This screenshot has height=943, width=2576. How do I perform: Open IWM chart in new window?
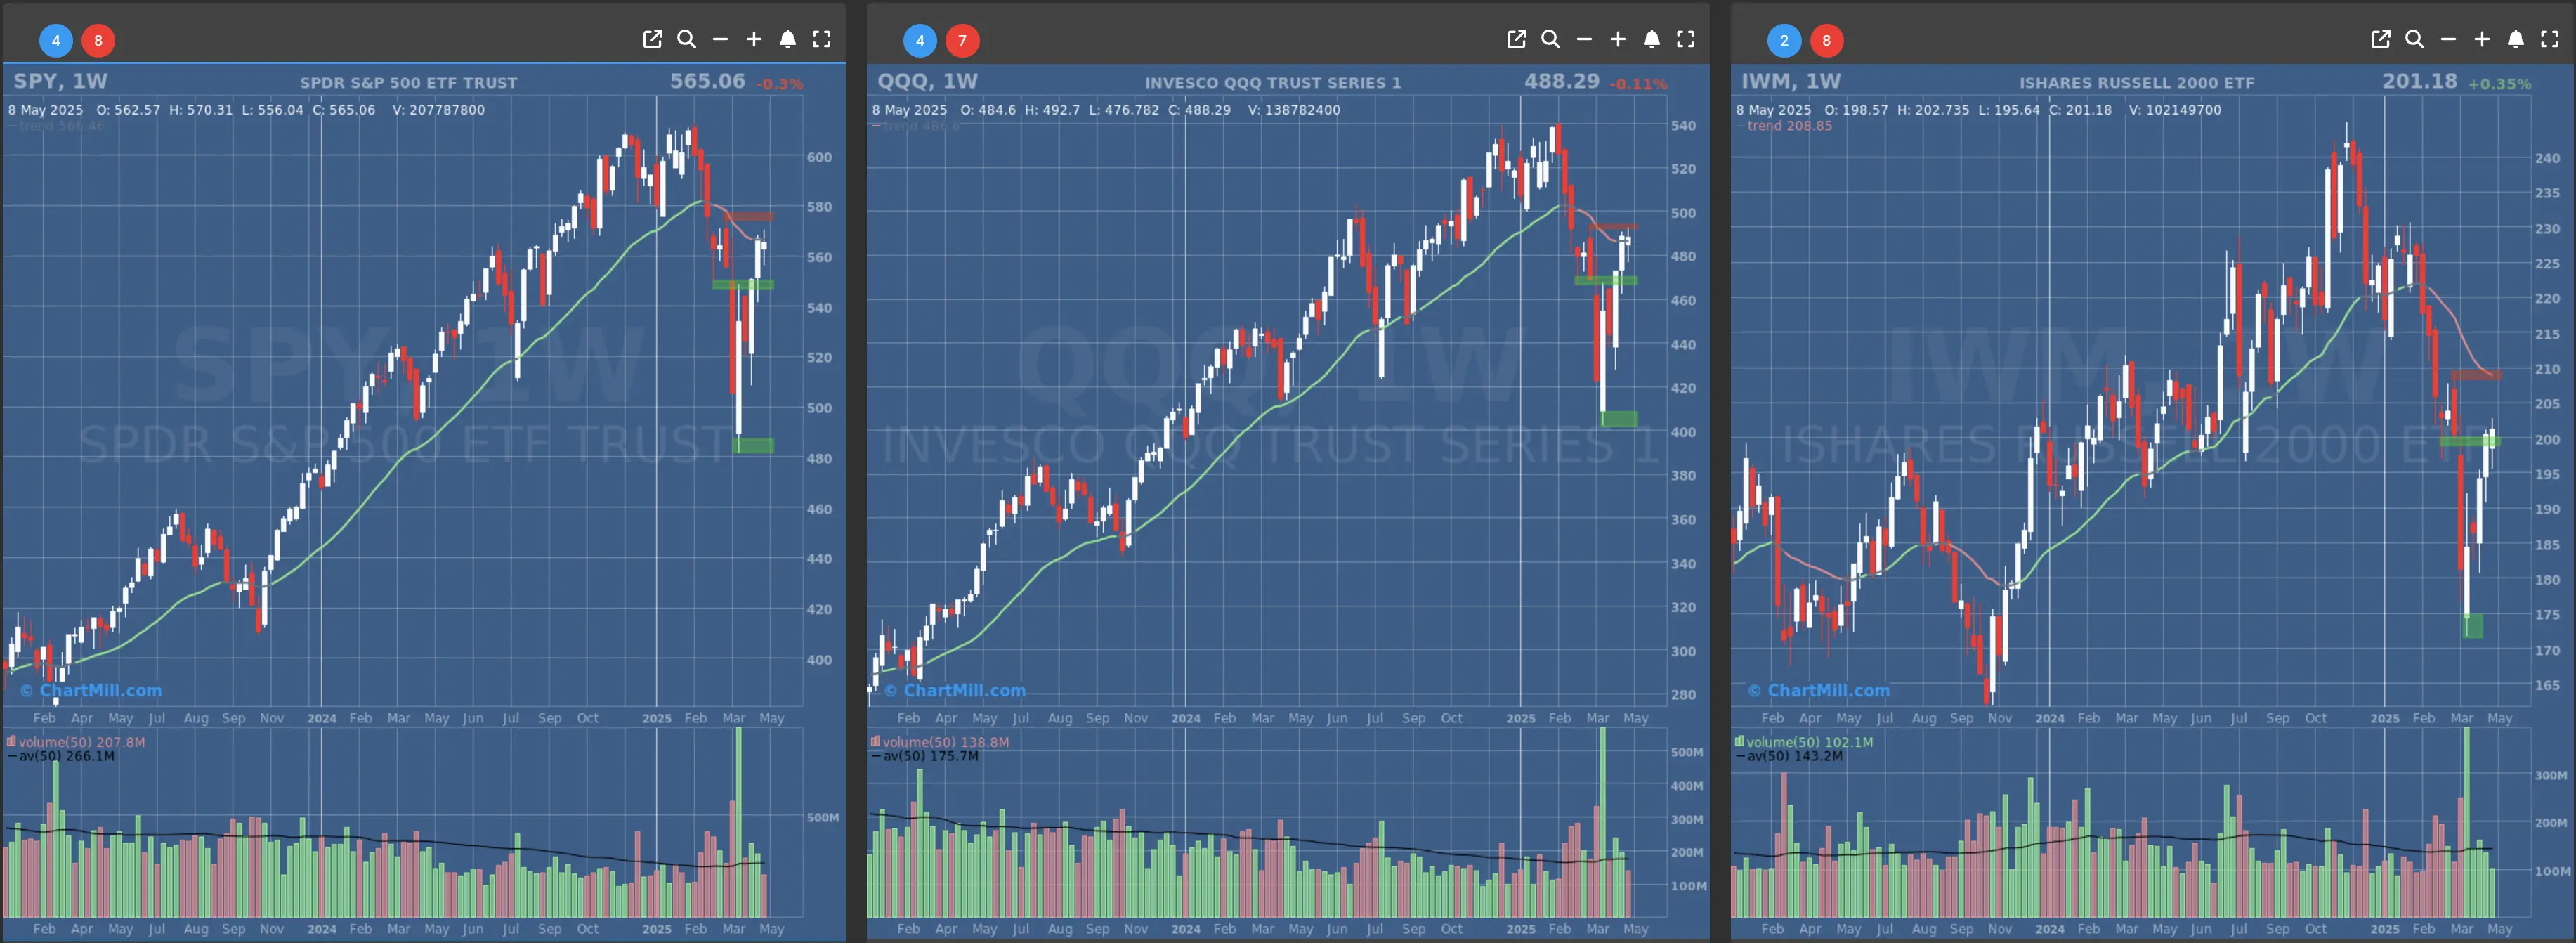(x=2380, y=39)
